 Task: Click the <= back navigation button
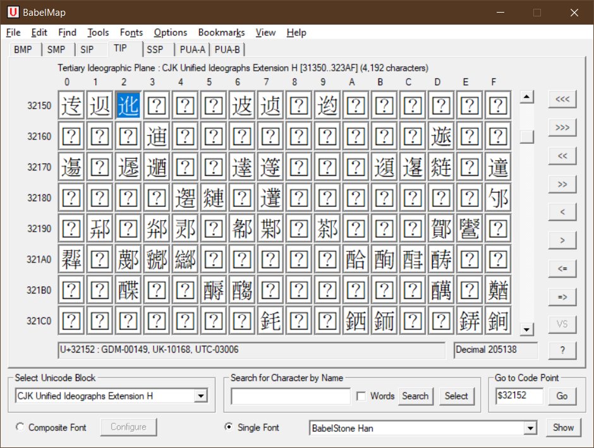(x=562, y=269)
